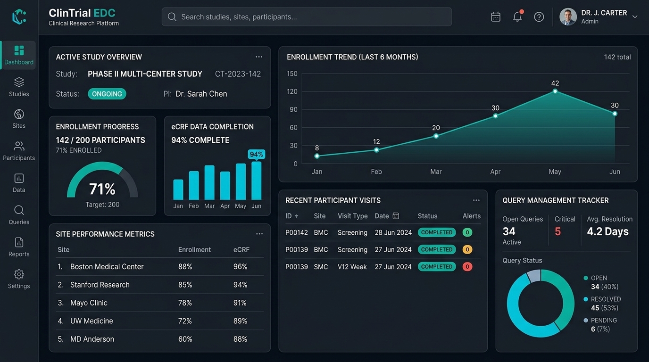Open Settings gear in sidebar

(19, 274)
